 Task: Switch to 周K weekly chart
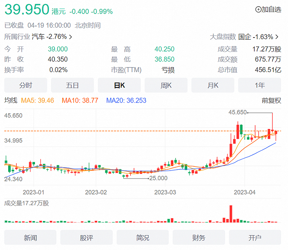[x=166, y=85]
